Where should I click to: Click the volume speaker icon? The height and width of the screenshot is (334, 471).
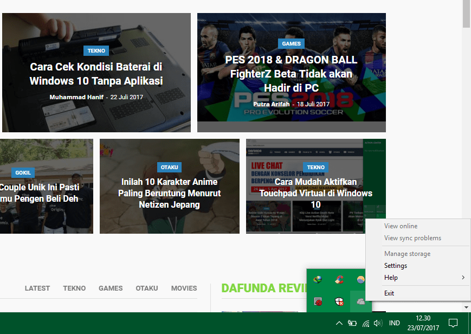(378, 324)
